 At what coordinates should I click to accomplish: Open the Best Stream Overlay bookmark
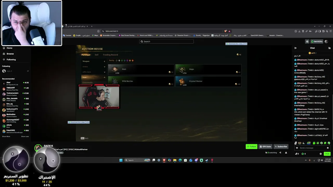127,35
